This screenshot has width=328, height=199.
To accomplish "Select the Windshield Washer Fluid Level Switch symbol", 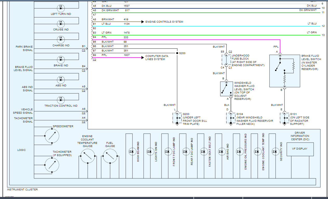I will [x=226, y=89].
